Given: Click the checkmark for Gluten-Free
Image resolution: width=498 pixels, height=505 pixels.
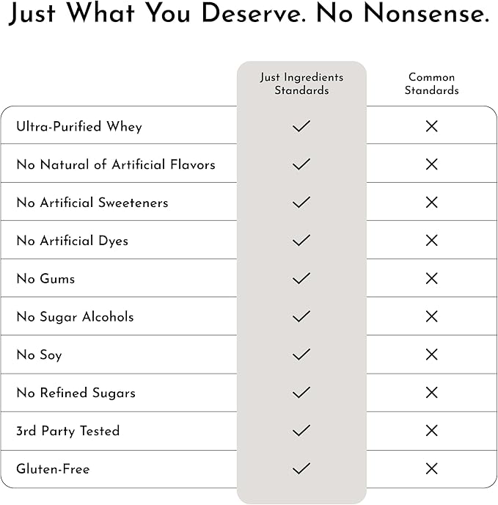Looking at the screenshot, I should tap(301, 469).
